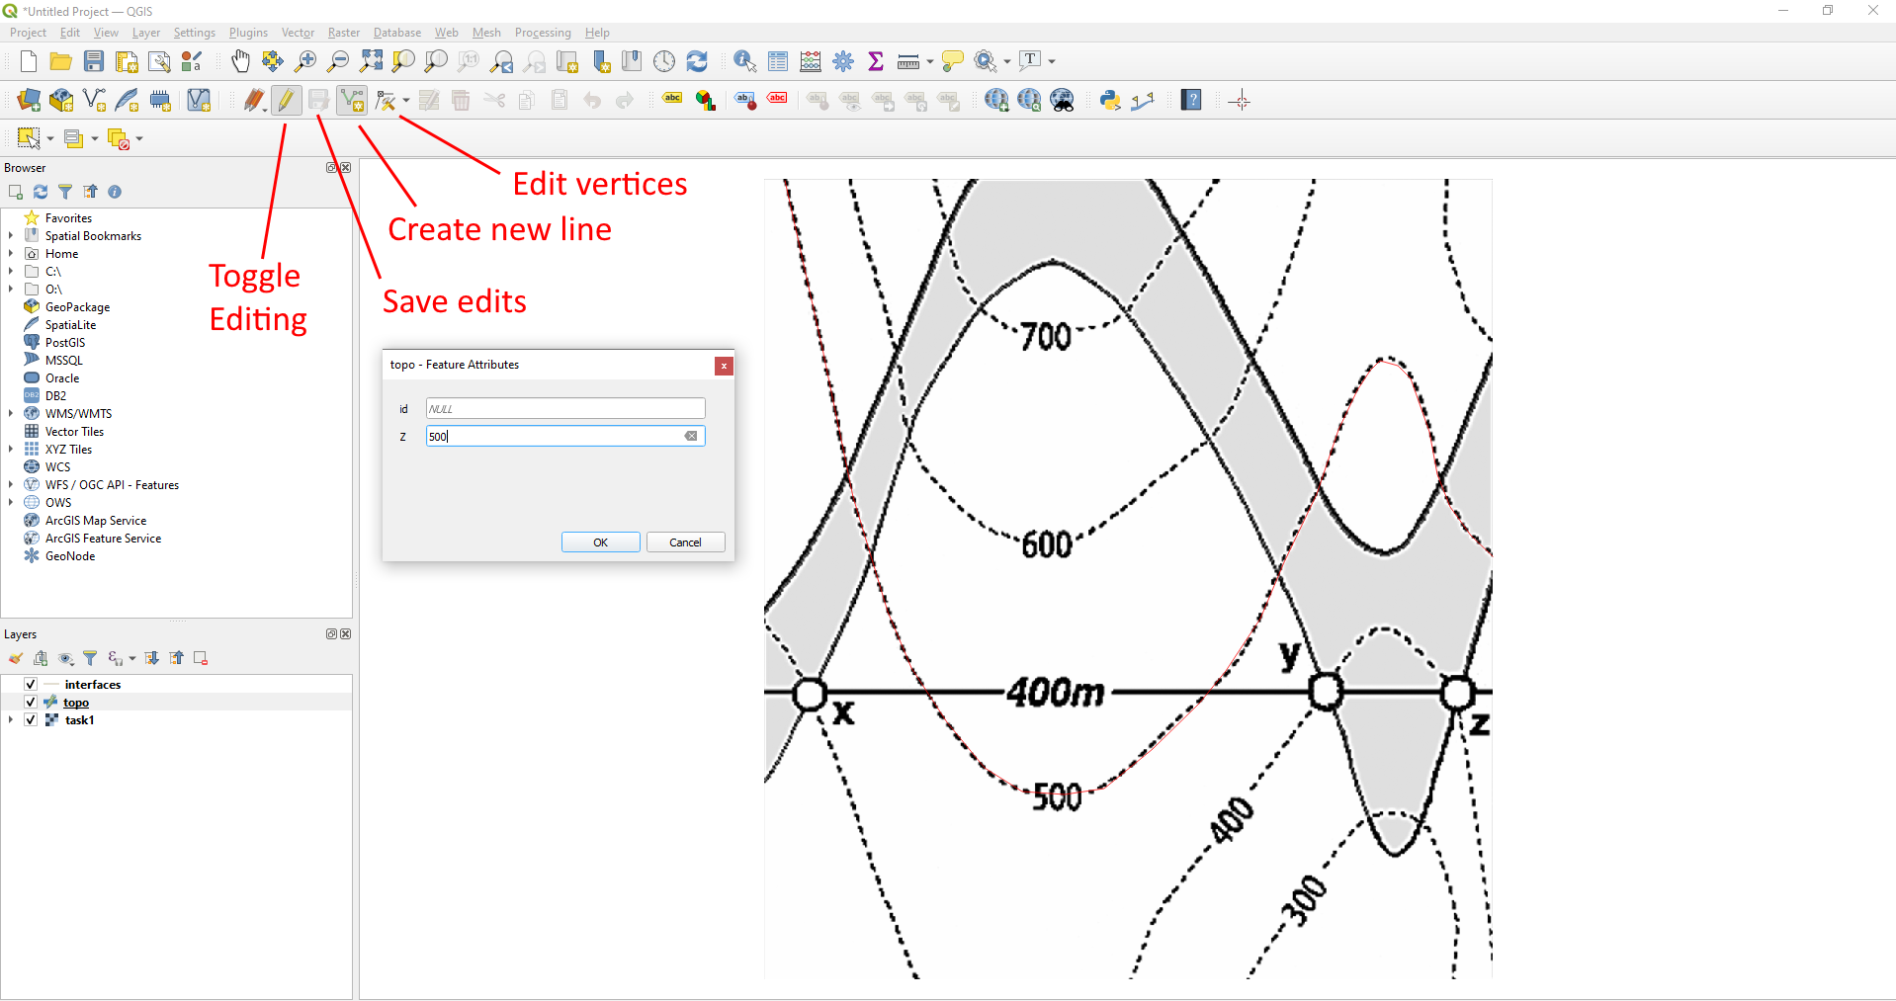
Task: Confirm feature attributes with OK
Action: point(600,542)
